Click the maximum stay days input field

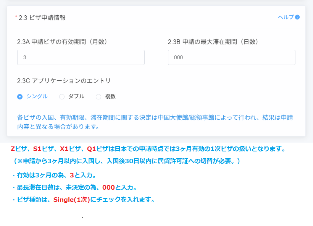click(232, 57)
